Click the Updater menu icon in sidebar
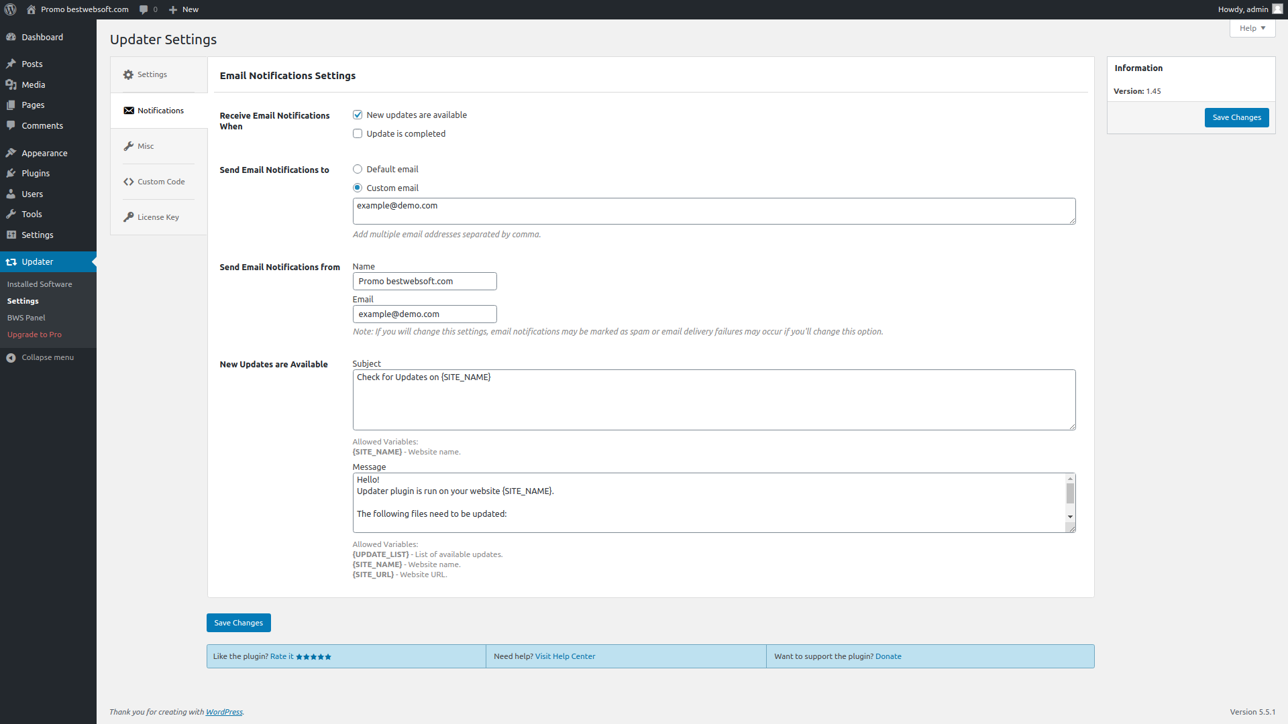Image resolution: width=1288 pixels, height=724 pixels. point(11,261)
